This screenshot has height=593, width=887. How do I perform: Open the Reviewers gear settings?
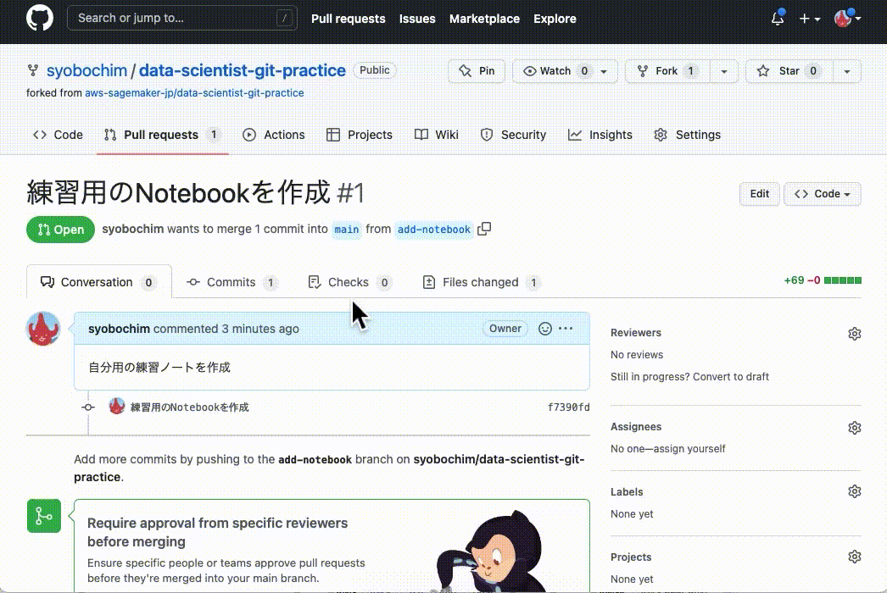[854, 334]
